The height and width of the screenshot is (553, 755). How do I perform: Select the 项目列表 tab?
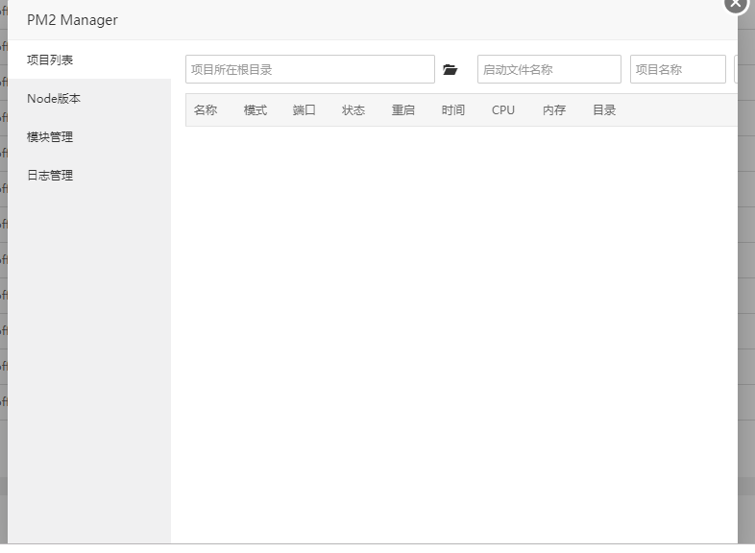pos(89,60)
